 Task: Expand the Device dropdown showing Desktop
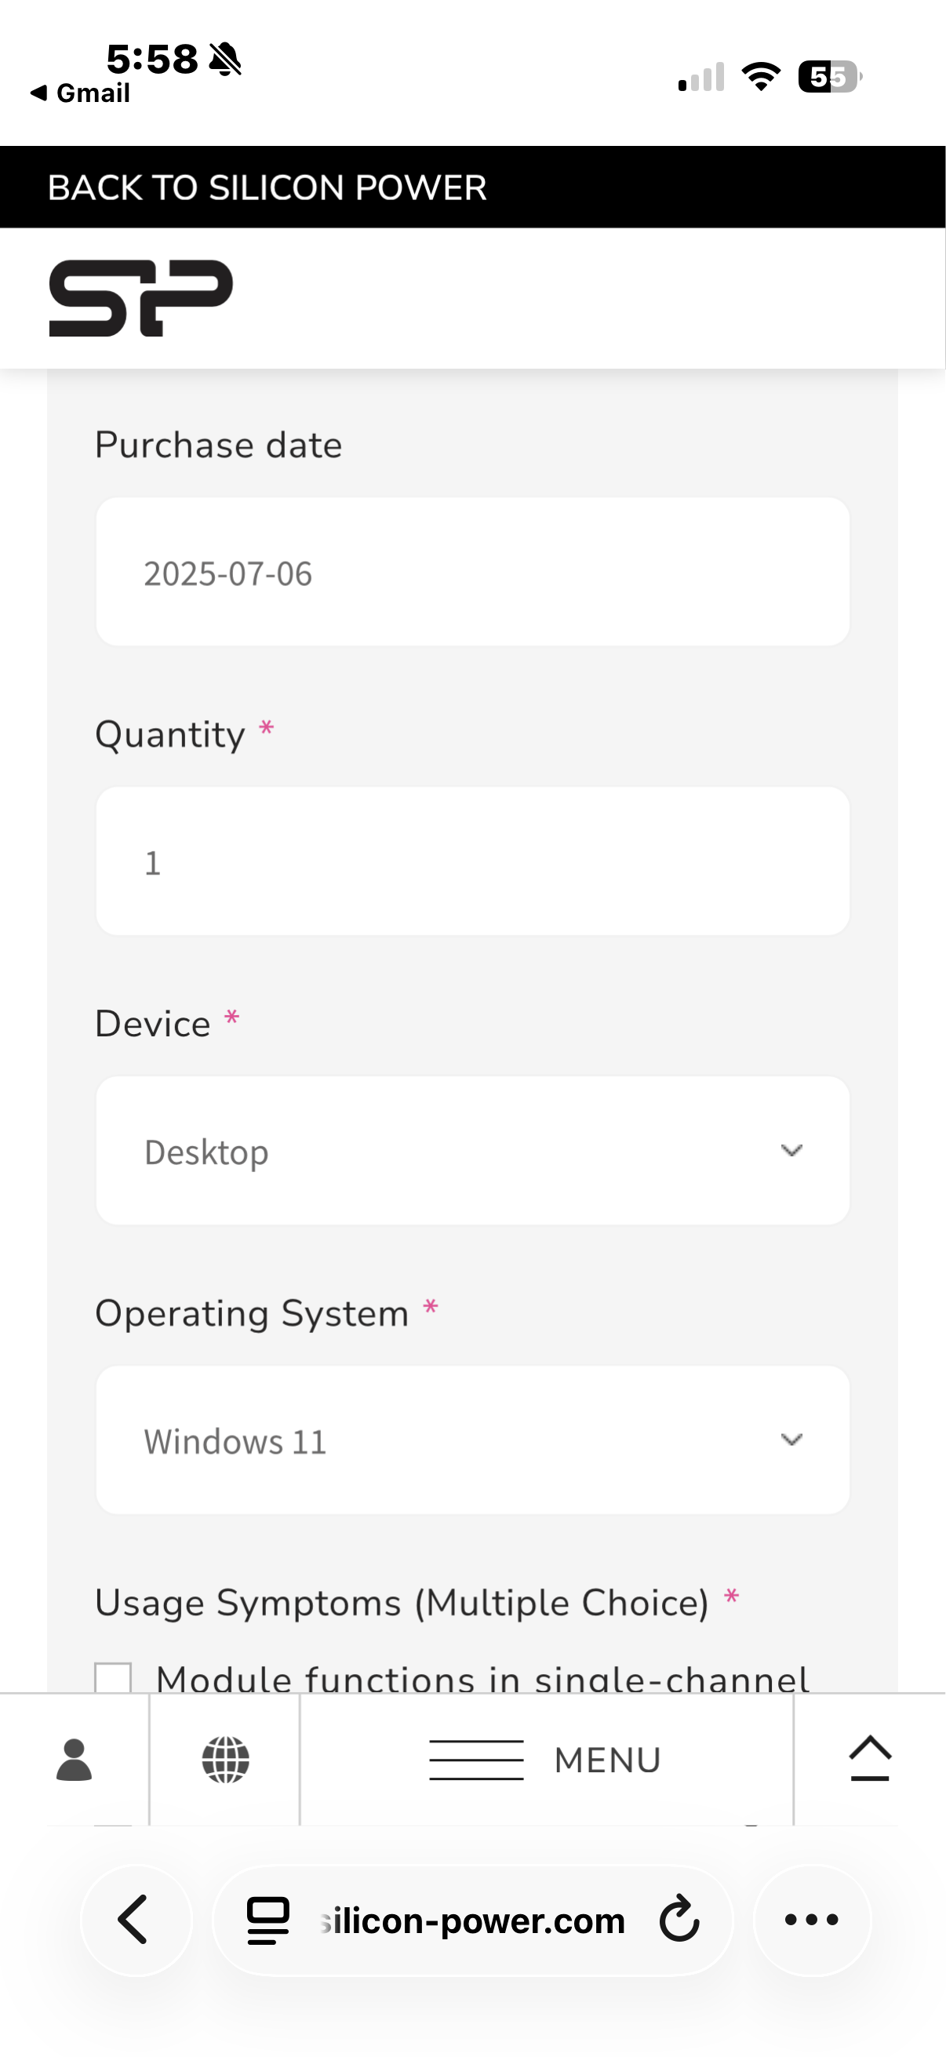[x=471, y=1151]
